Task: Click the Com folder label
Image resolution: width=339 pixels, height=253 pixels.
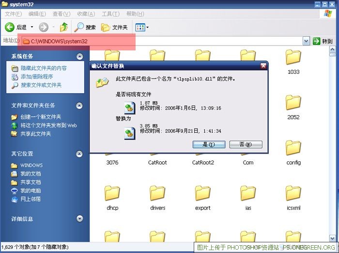Action: point(248,162)
